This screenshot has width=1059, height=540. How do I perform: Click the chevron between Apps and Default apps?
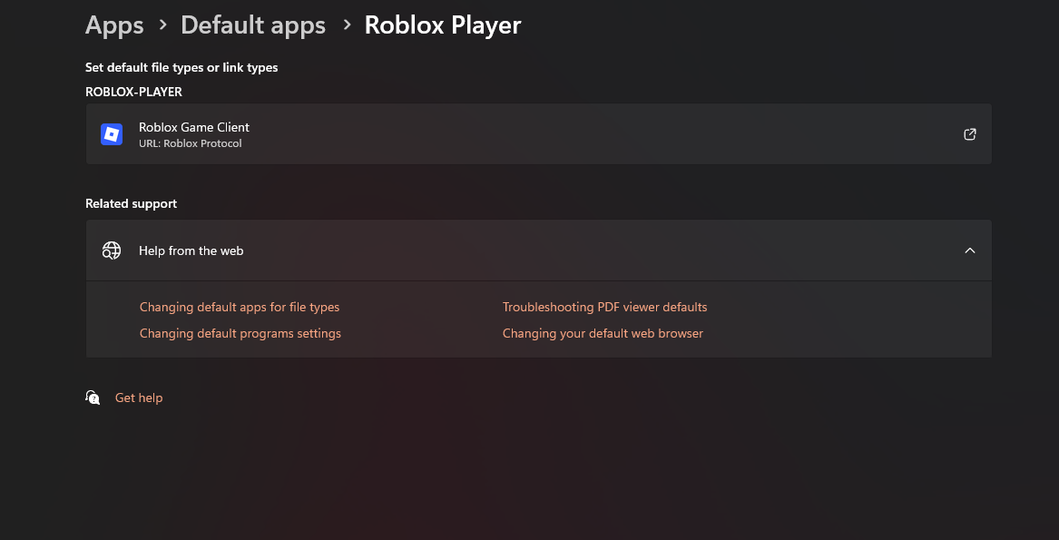(163, 25)
